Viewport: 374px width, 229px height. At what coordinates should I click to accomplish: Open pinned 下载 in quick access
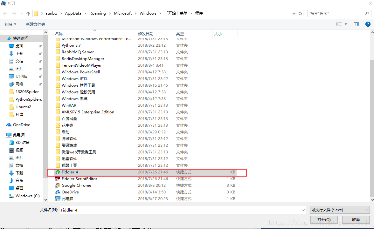19,54
